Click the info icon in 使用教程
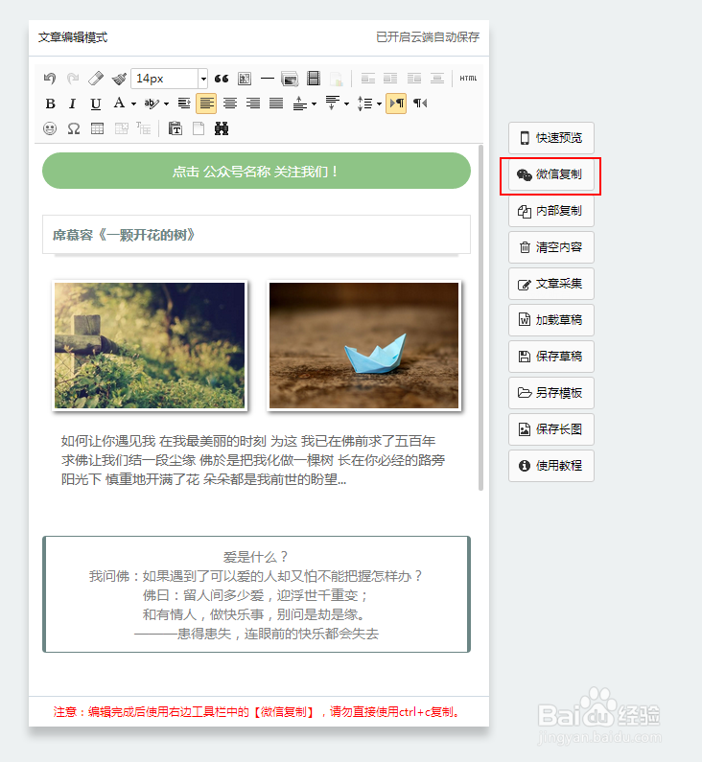 524,466
